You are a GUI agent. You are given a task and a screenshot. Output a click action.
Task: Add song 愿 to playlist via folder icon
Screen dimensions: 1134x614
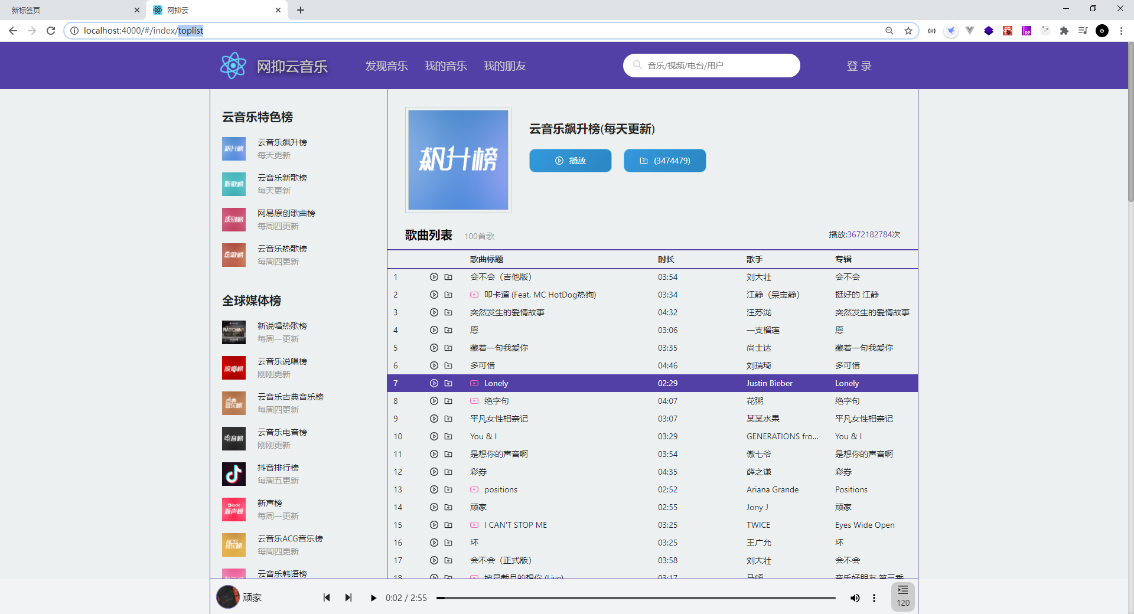(x=448, y=330)
